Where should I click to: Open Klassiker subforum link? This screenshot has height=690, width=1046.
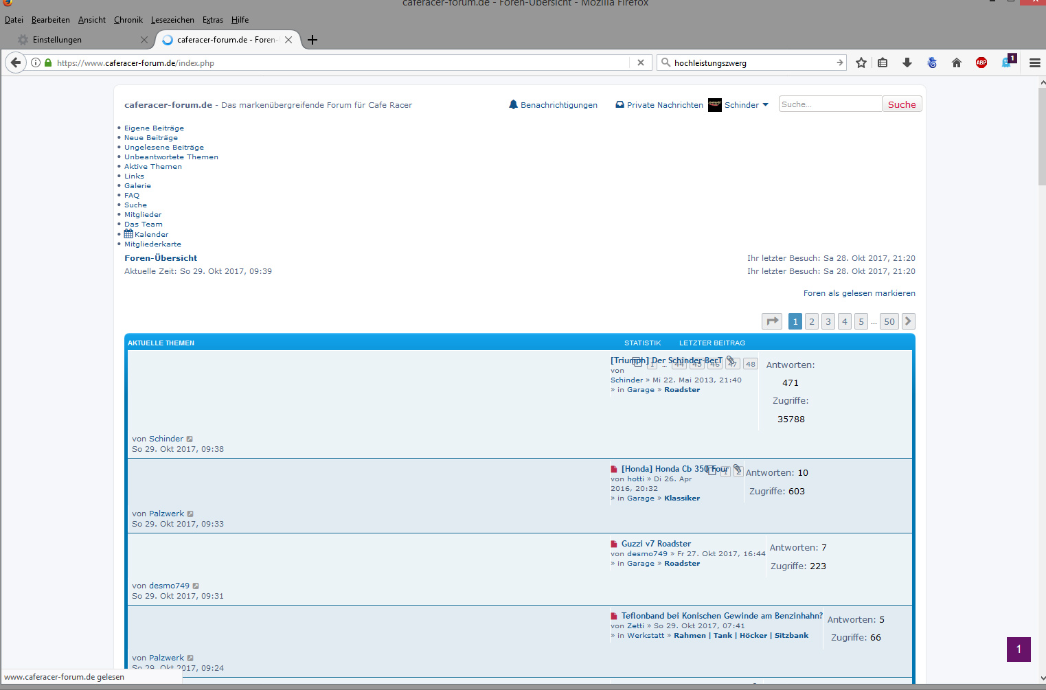coord(682,498)
